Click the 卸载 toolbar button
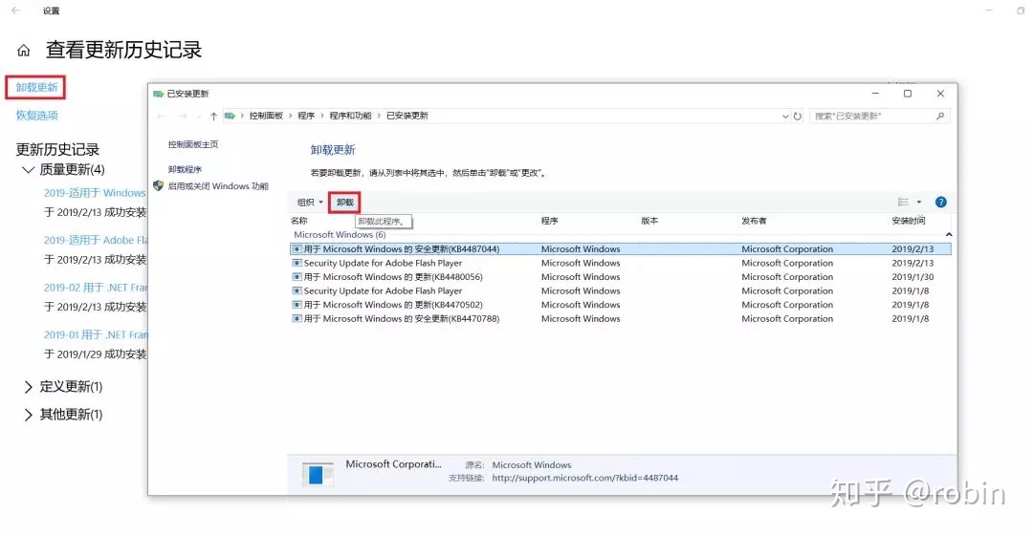The width and height of the screenshot is (1033, 536). (345, 203)
